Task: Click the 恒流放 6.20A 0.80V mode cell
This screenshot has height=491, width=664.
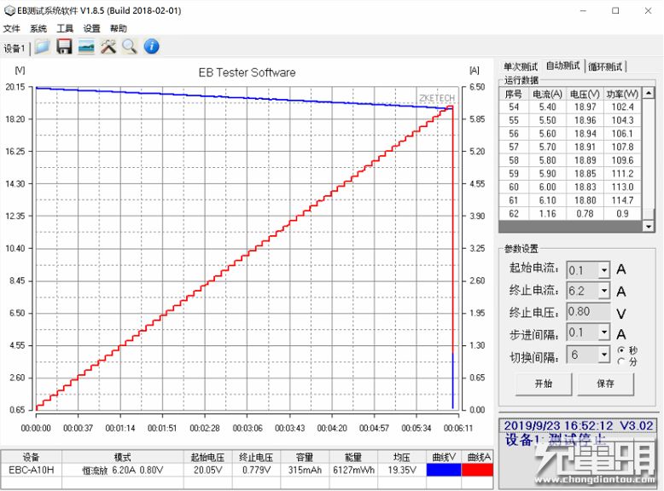Action: click(x=123, y=470)
